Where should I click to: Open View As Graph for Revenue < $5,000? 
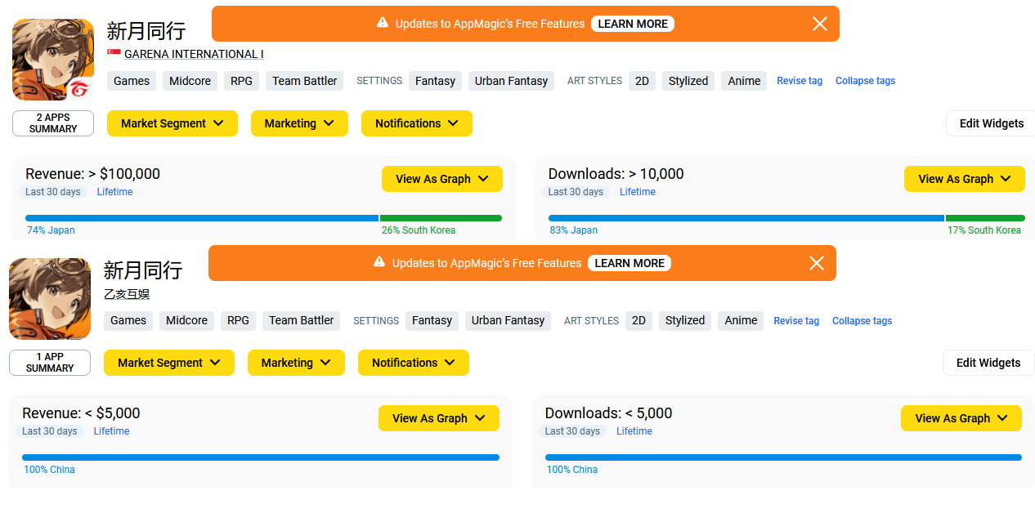[x=439, y=418]
